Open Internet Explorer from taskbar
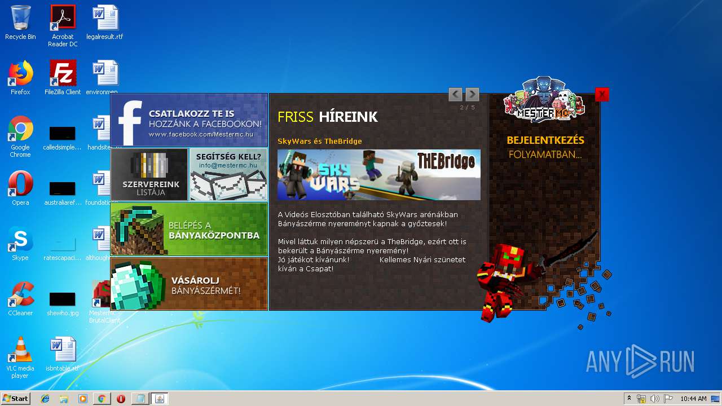The width and height of the screenshot is (722, 406). (x=45, y=399)
